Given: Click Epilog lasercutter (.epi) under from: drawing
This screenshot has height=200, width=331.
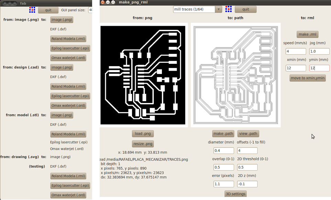Looking at the screenshot, I should coord(70,186).
